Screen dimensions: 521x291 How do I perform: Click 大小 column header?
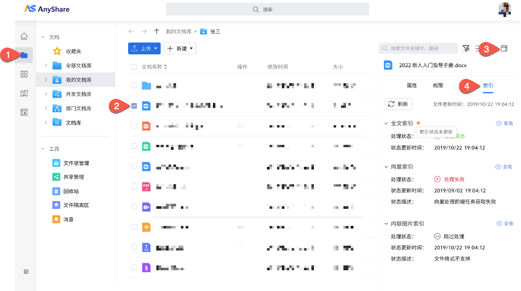[x=338, y=67]
